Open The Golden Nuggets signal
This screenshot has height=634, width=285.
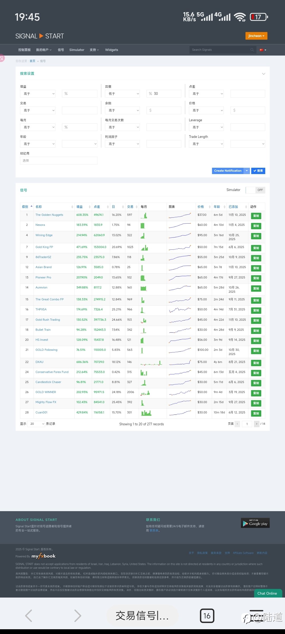(49, 215)
